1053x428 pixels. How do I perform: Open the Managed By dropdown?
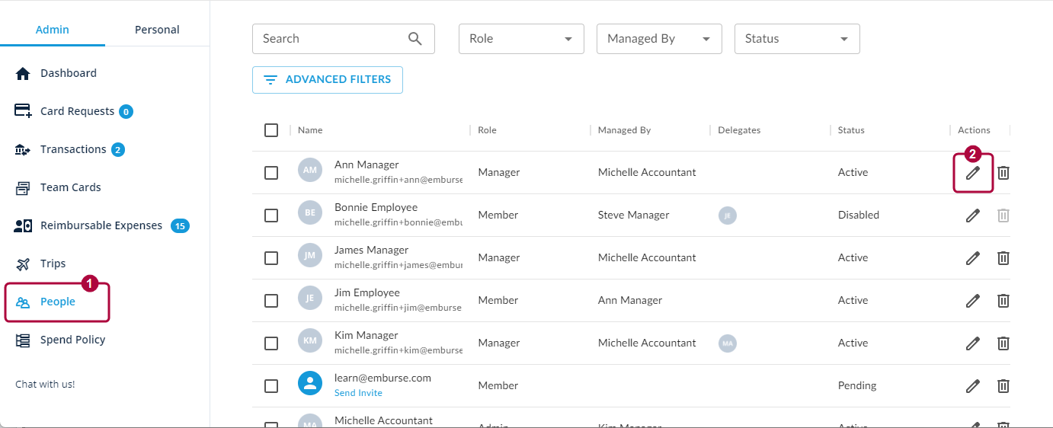tap(659, 39)
